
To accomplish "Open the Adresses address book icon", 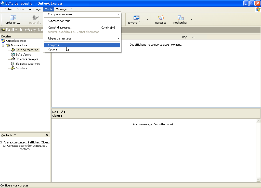I will coord(161,18).
